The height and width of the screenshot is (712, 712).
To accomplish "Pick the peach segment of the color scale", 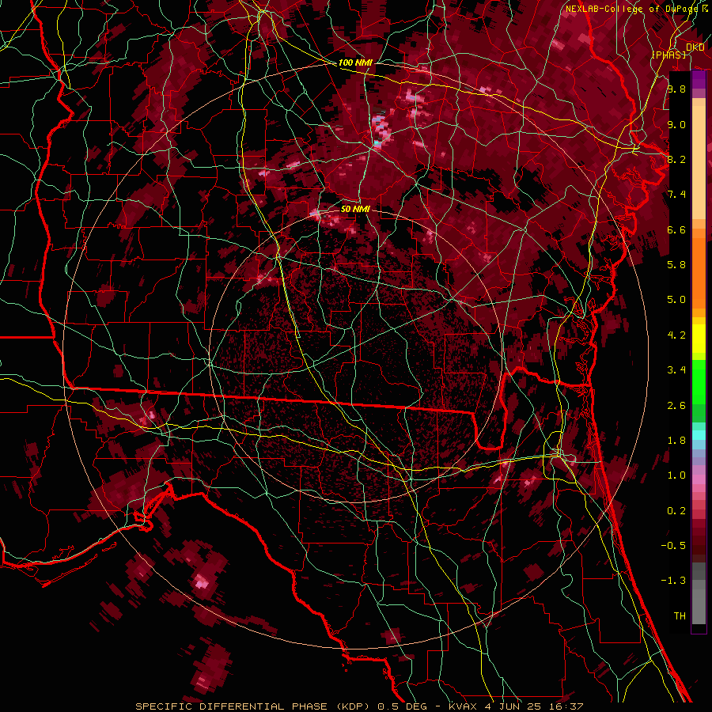I will tap(699, 164).
